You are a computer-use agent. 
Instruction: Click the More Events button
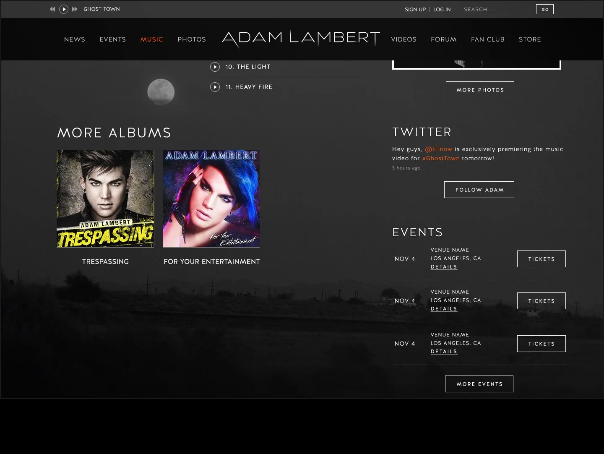[x=479, y=384]
